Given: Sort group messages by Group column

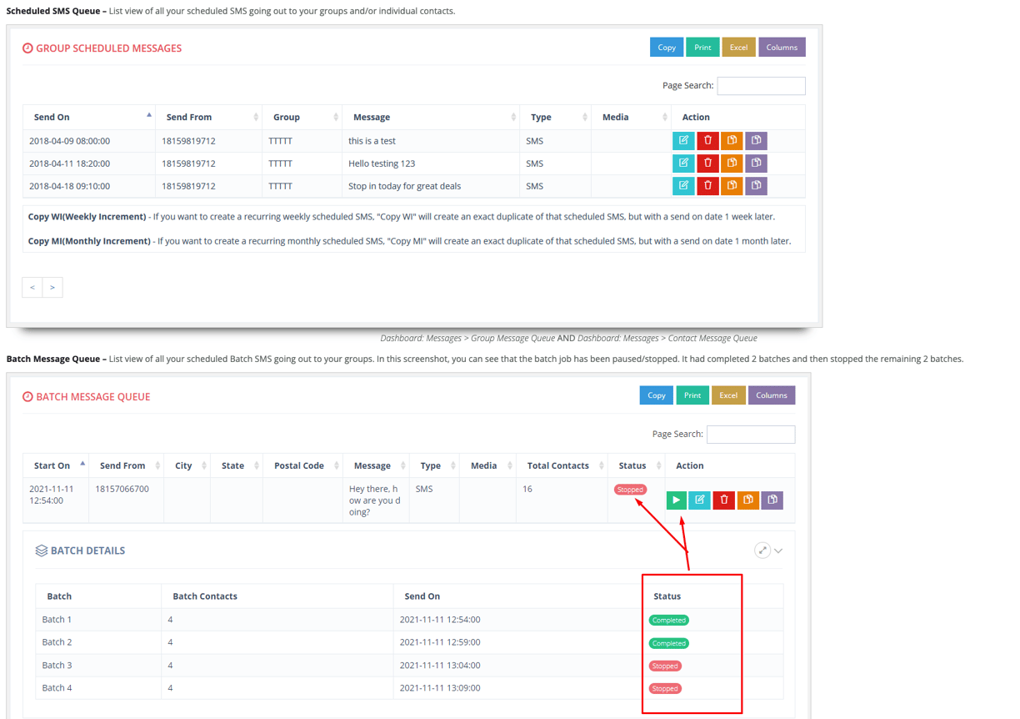Looking at the screenshot, I should tap(302, 117).
